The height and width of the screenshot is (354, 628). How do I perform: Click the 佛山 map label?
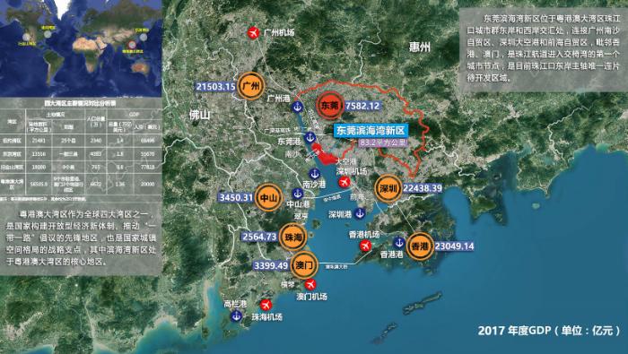coord(199,116)
